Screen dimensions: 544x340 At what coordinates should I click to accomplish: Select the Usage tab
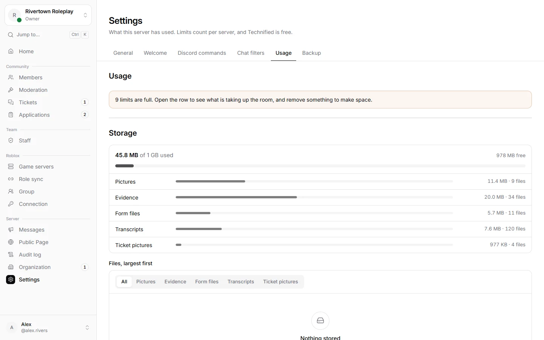[284, 53]
